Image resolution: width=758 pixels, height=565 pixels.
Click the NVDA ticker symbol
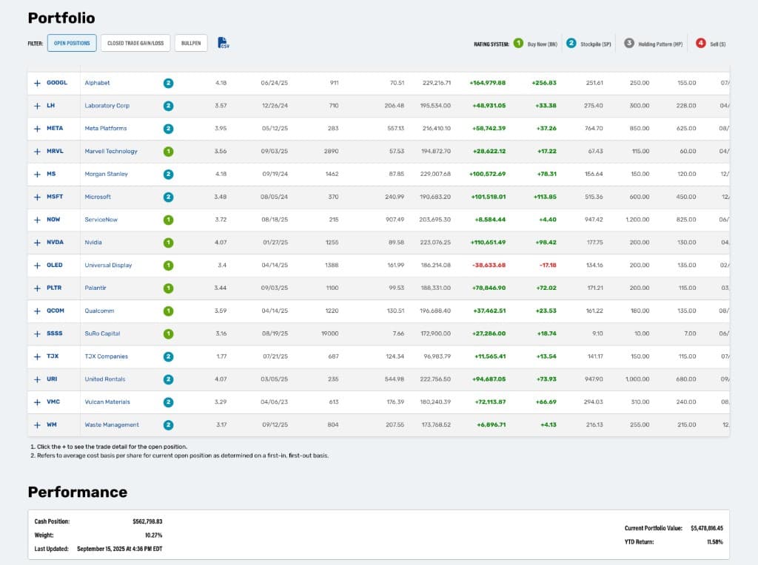(x=55, y=243)
